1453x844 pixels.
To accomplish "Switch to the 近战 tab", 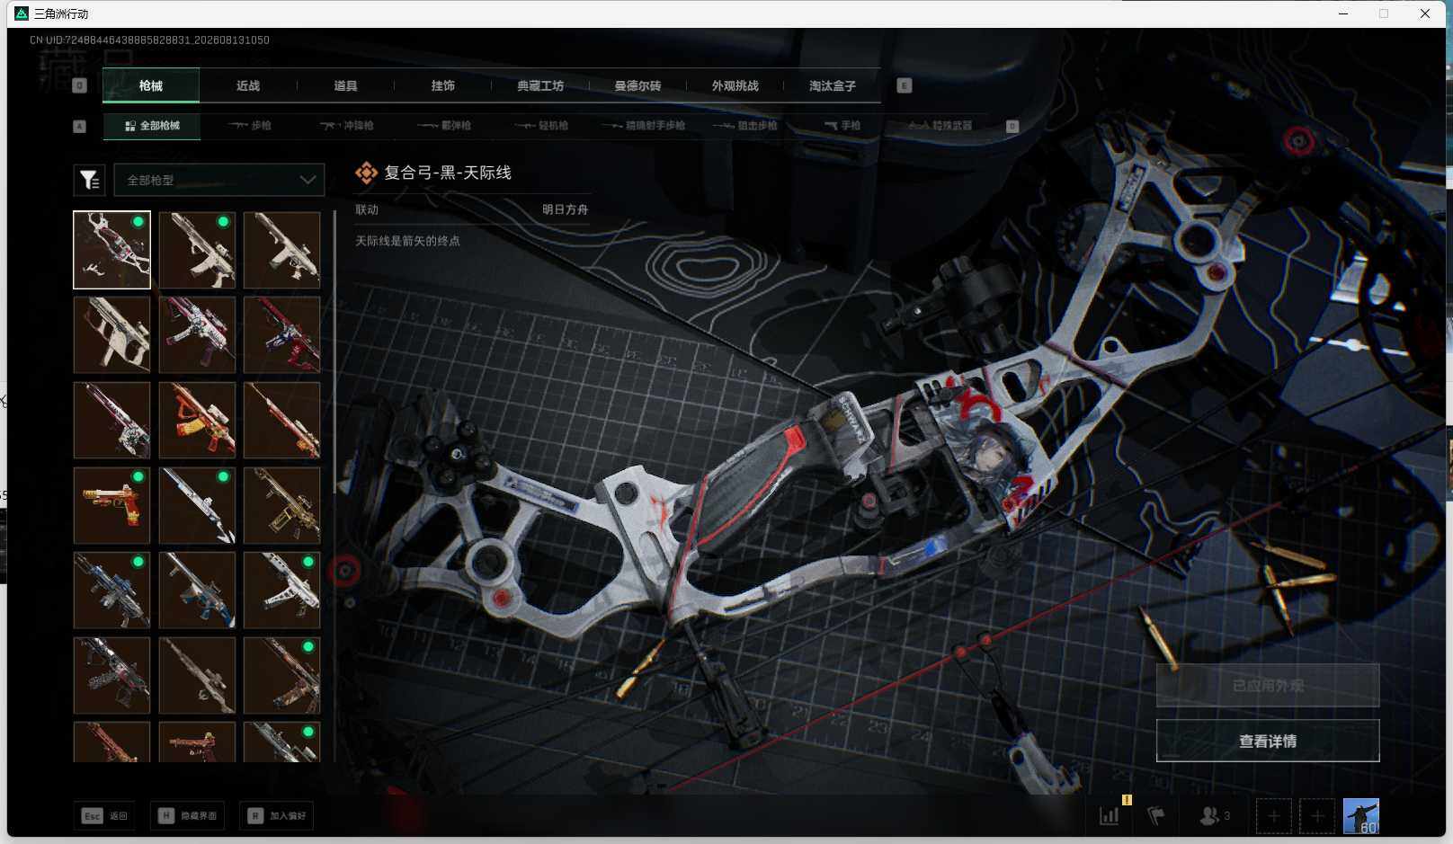I will pos(248,85).
